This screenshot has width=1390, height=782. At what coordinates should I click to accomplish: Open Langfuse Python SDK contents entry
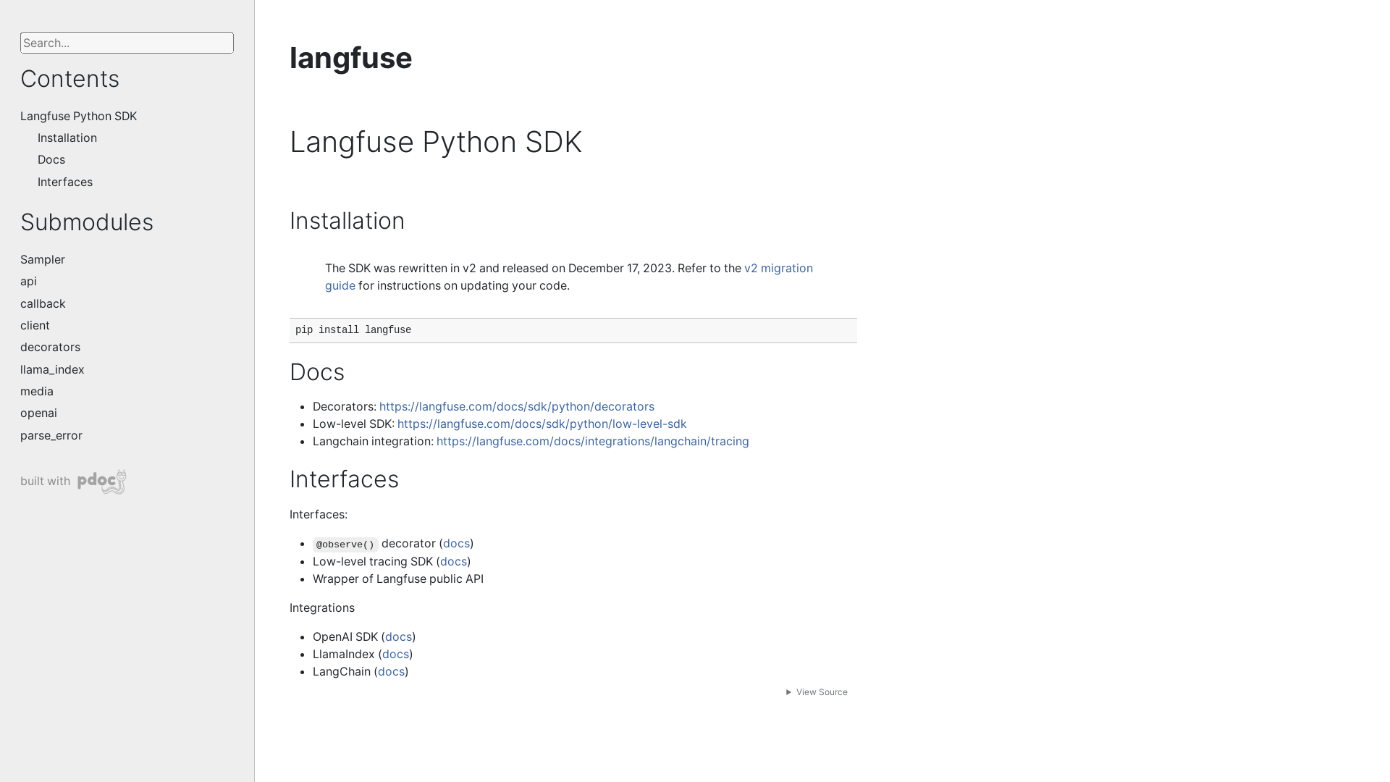[x=78, y=116]
